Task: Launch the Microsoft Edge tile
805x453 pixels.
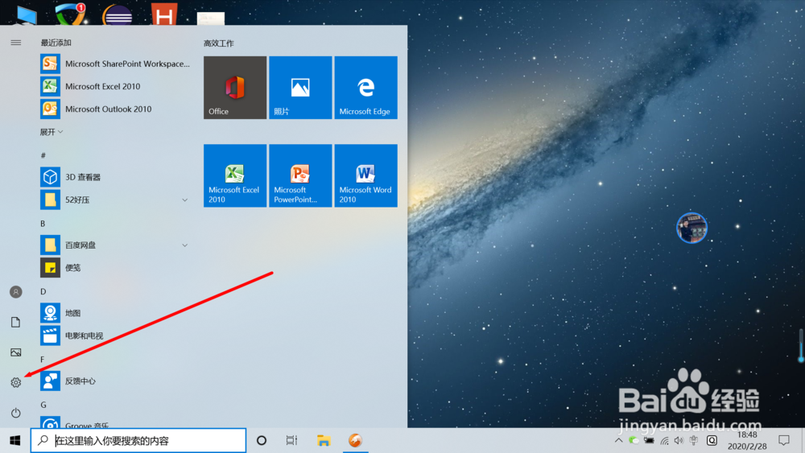Action: [366, 88]
